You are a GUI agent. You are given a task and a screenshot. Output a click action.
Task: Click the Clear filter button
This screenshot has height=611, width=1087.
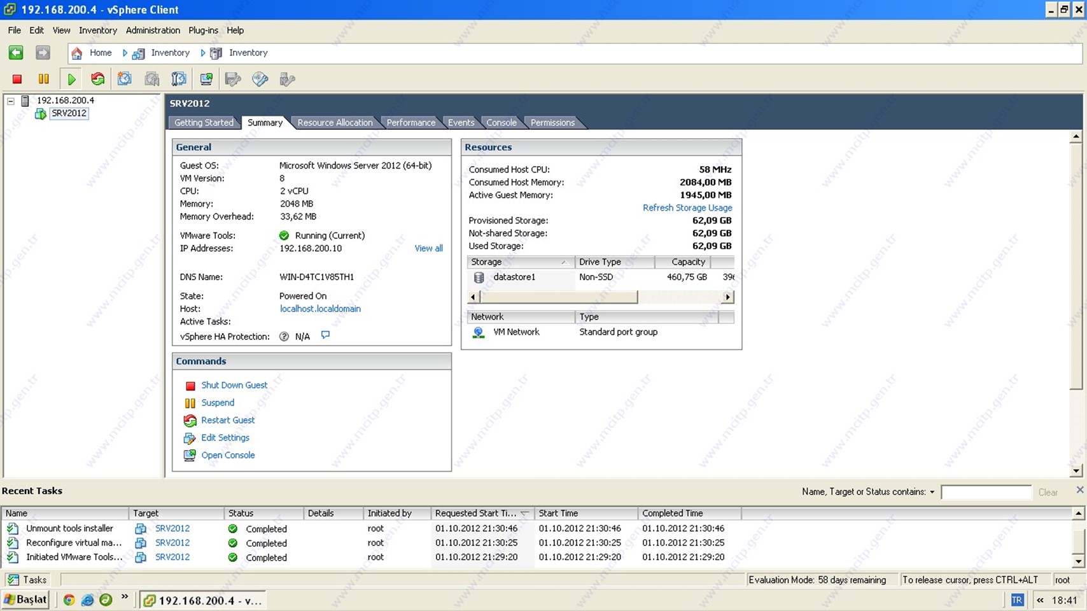pos(1048,492)
